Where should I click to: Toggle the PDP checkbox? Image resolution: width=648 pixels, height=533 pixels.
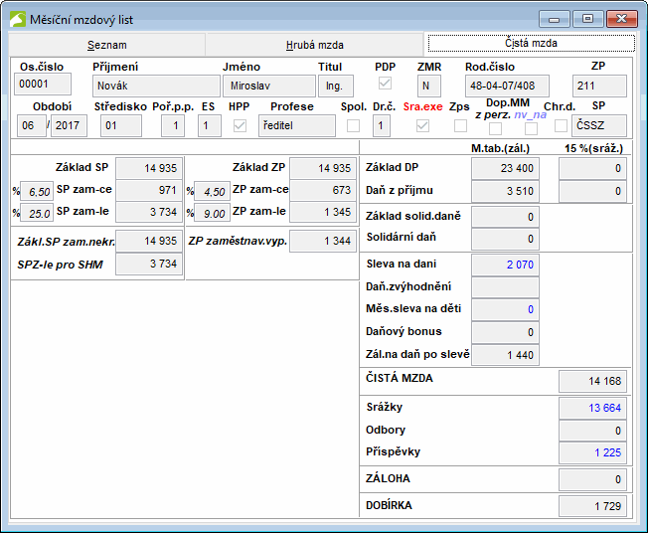(x=385, y=84)
